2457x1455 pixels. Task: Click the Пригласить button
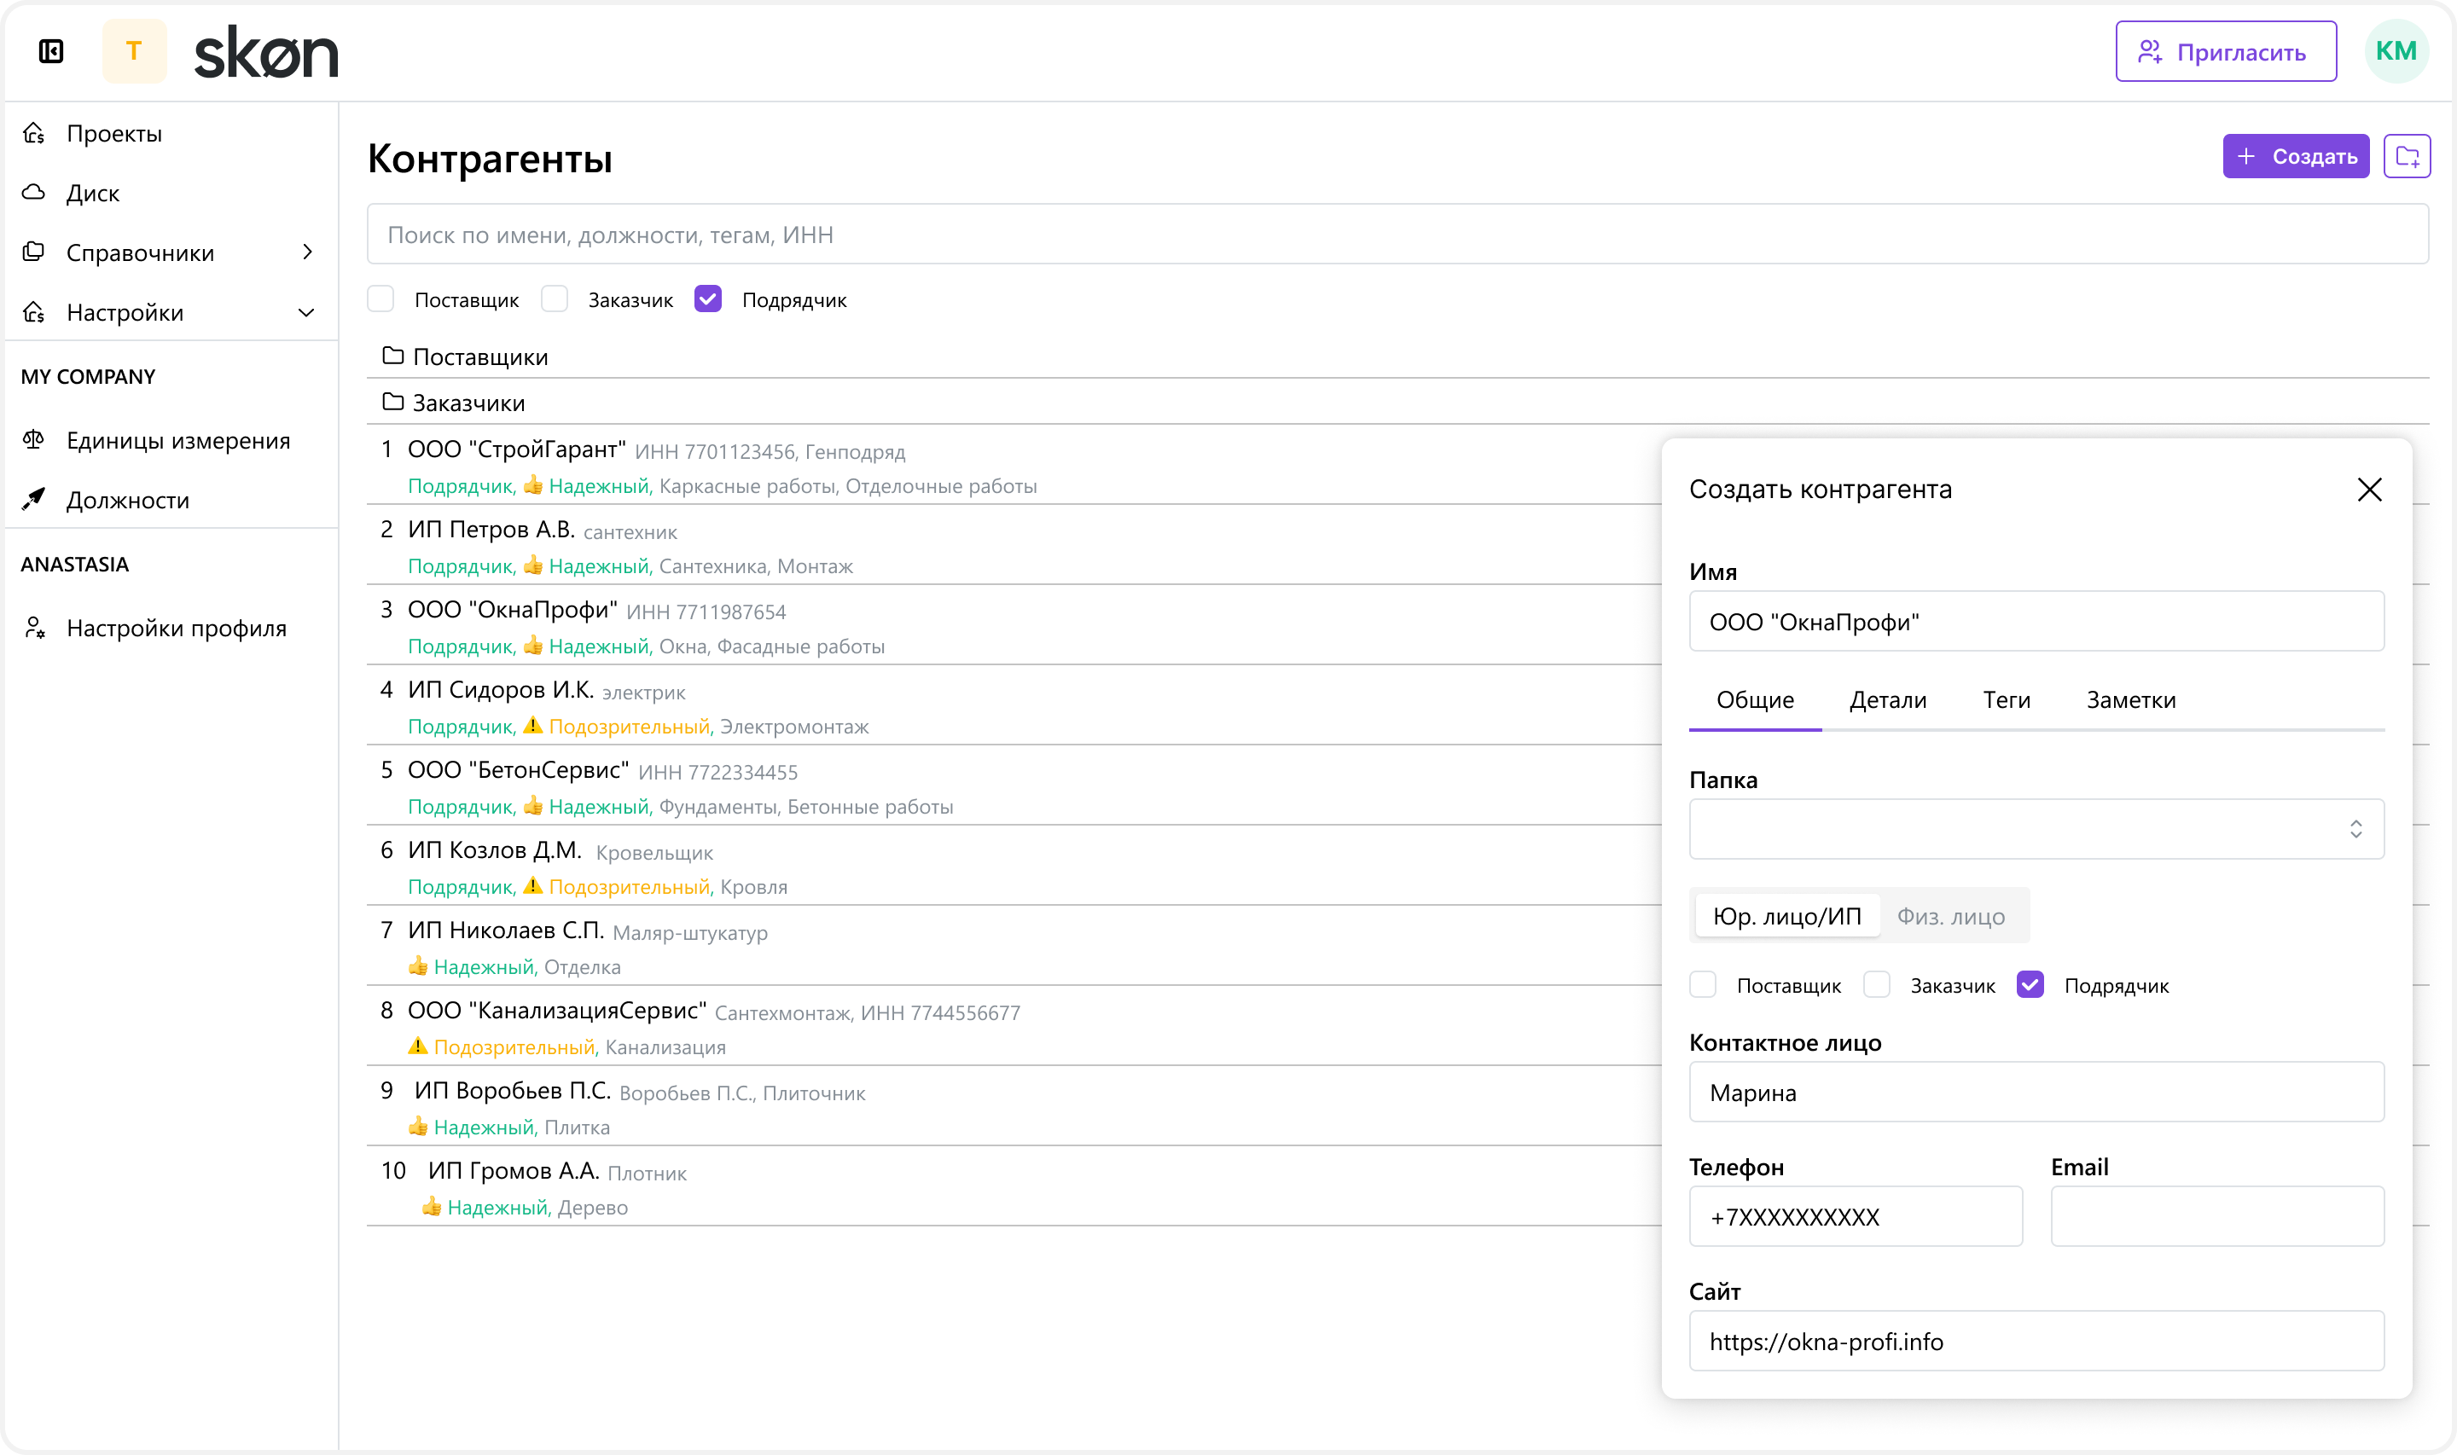2225,51
